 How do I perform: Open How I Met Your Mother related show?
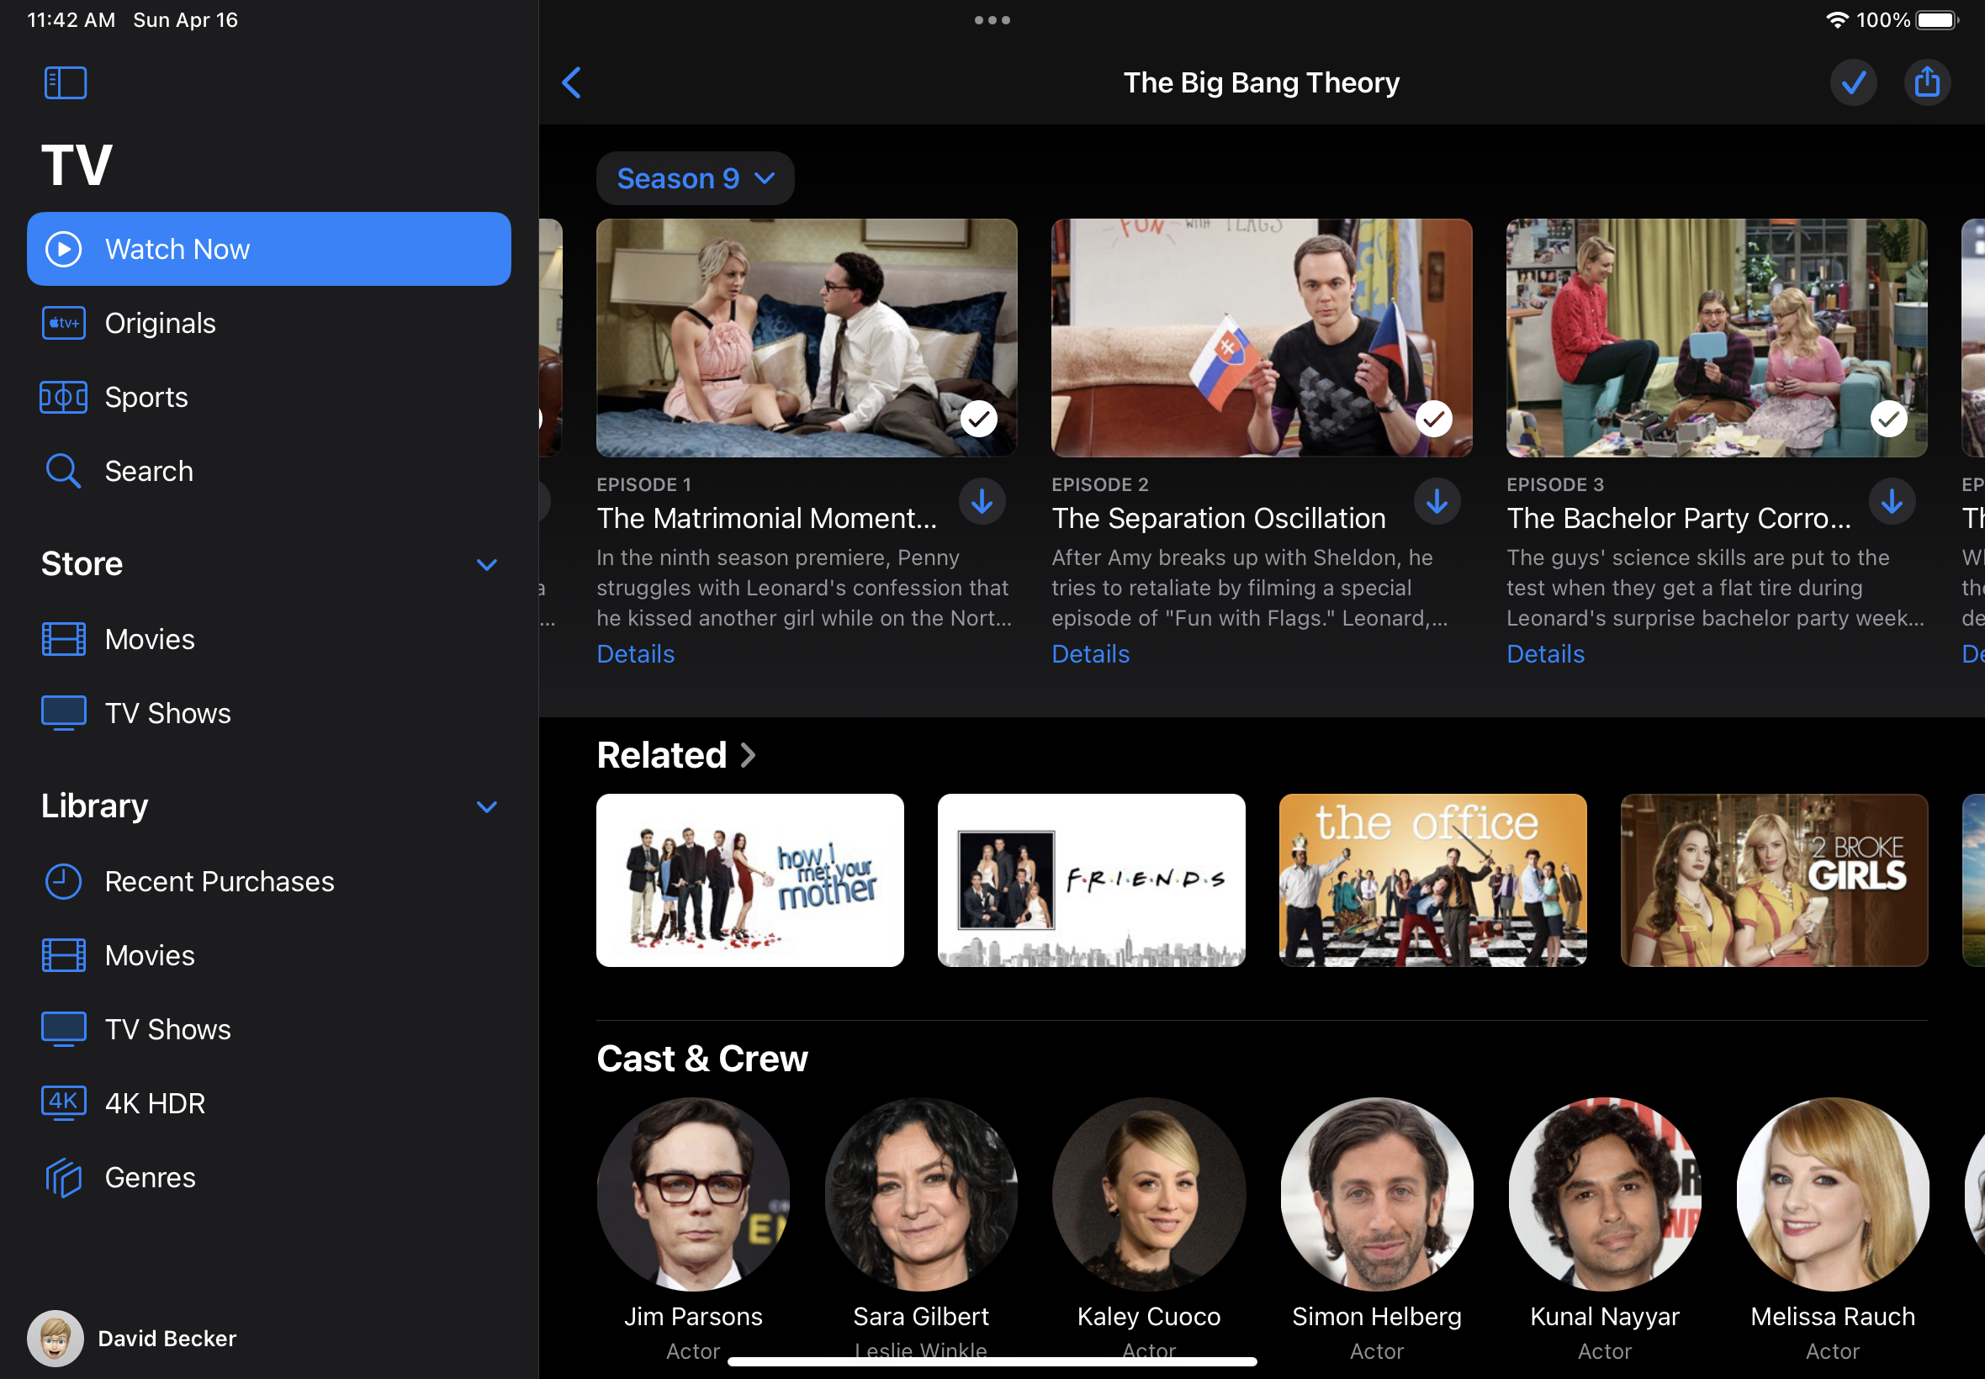(x=750, y=880)
